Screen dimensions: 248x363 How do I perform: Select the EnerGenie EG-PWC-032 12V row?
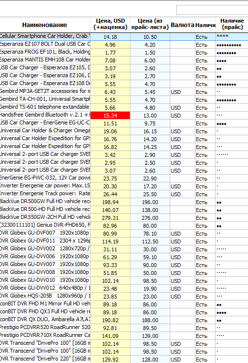[124, 178]
